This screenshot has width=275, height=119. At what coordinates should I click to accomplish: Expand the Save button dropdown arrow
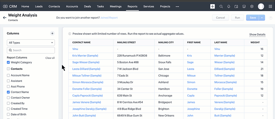coord(262,18)
